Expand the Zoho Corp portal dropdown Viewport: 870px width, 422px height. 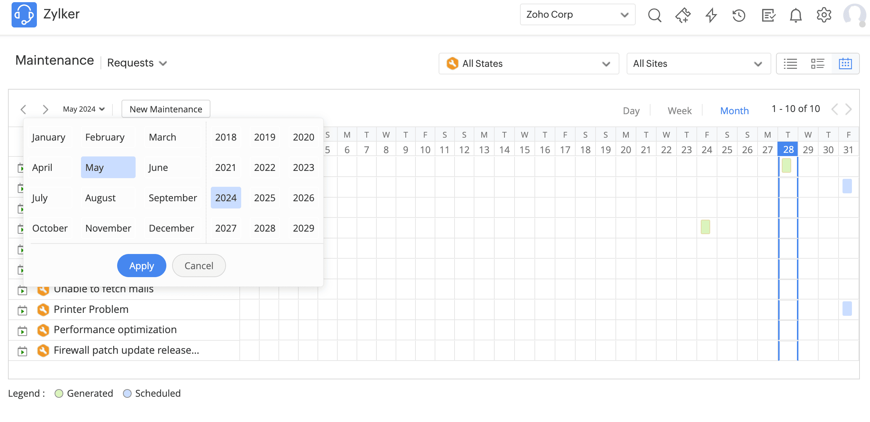(577, 14)
